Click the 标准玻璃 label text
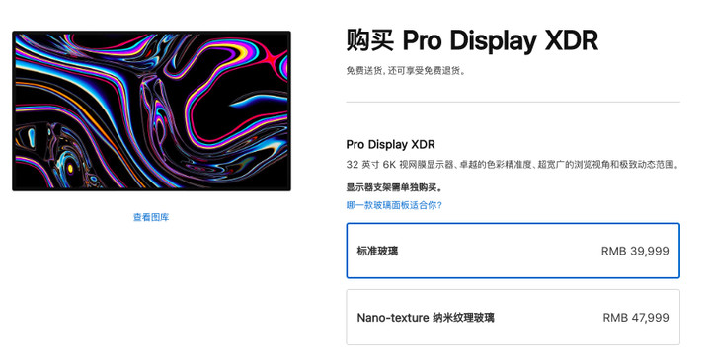Viewport: 711px width, 364px height. pyautogui.click(x=377, y=251)
